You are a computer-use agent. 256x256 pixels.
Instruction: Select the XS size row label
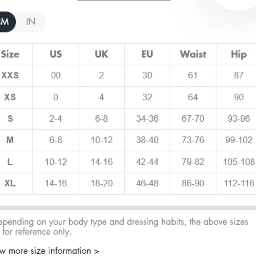(10, 97)
